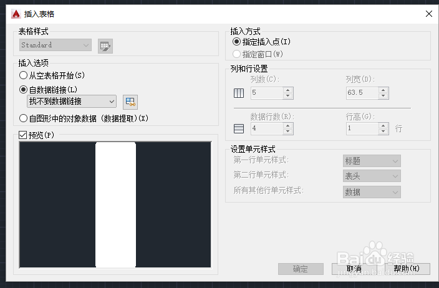The width and height of the screenshot is (439, 288).
Task: Click the 行高 field showing 1
Action: pos(362,128)
